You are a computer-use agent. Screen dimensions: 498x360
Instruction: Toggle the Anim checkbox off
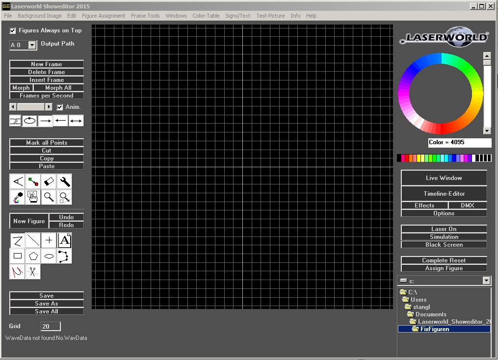coord(59,106)
